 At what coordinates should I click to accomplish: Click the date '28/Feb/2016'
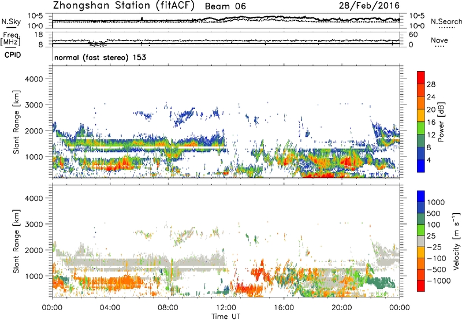point(369,6)
